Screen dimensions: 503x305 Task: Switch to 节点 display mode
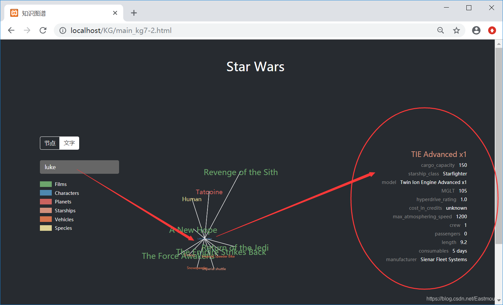(50, 143)
